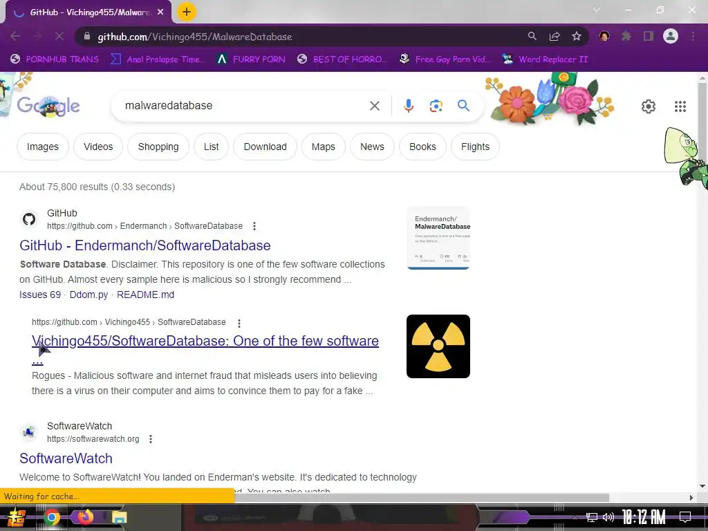Screen dimensions: 708x531
Task: Open more options for Endermanch result
Action: [254, 226]
